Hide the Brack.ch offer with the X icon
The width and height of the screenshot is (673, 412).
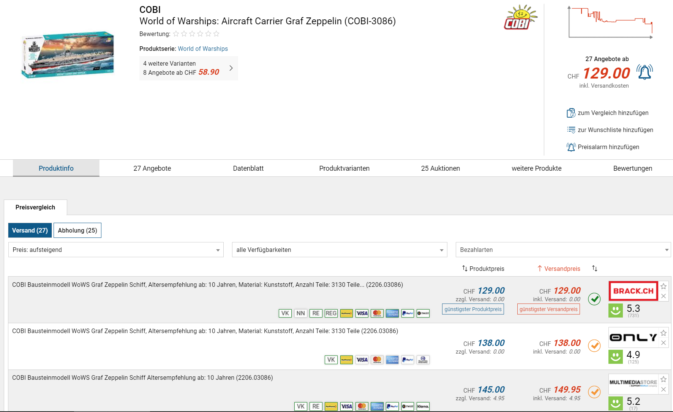click(x=664, y=296)
